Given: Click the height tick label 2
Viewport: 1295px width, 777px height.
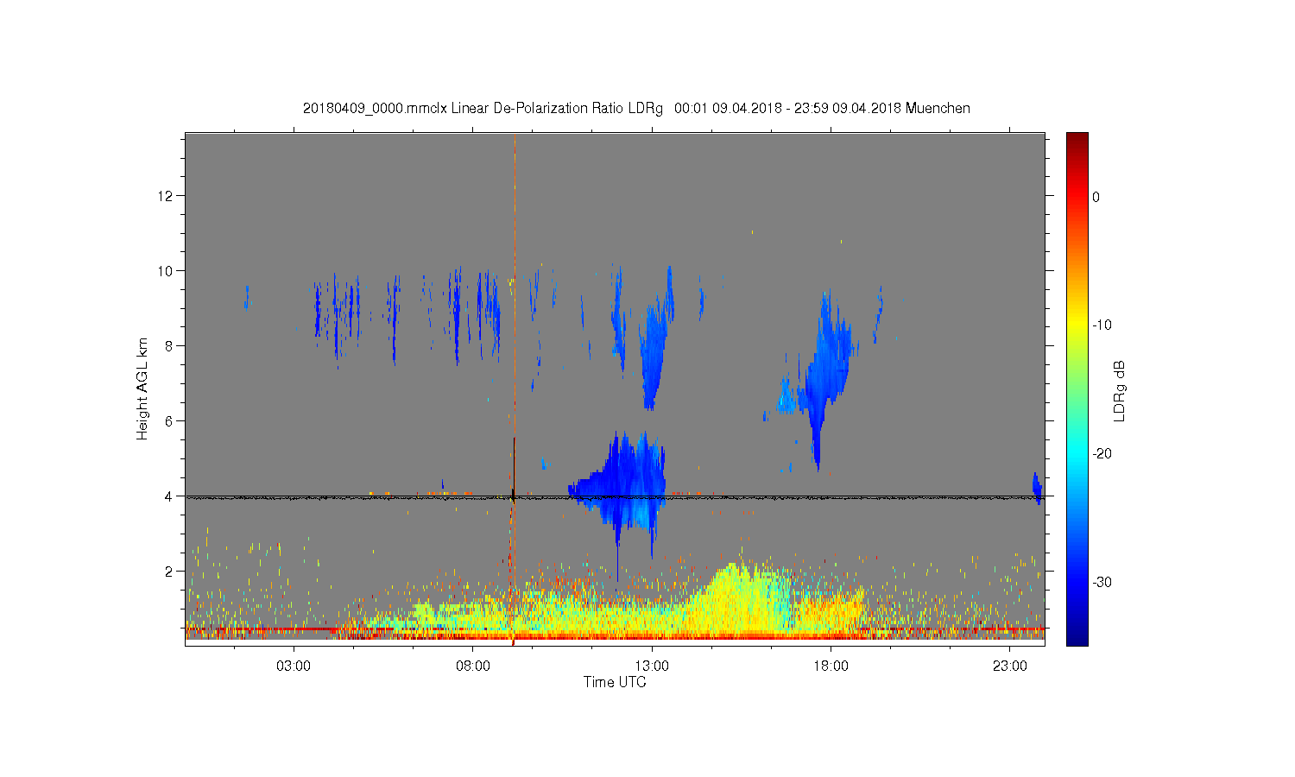Looking at the screenshot, I should click(169, 572).
